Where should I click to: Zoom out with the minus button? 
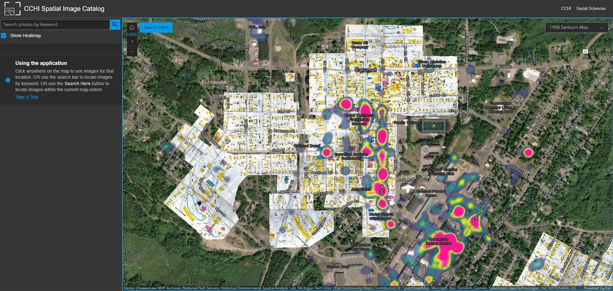[x=132, y=51]
